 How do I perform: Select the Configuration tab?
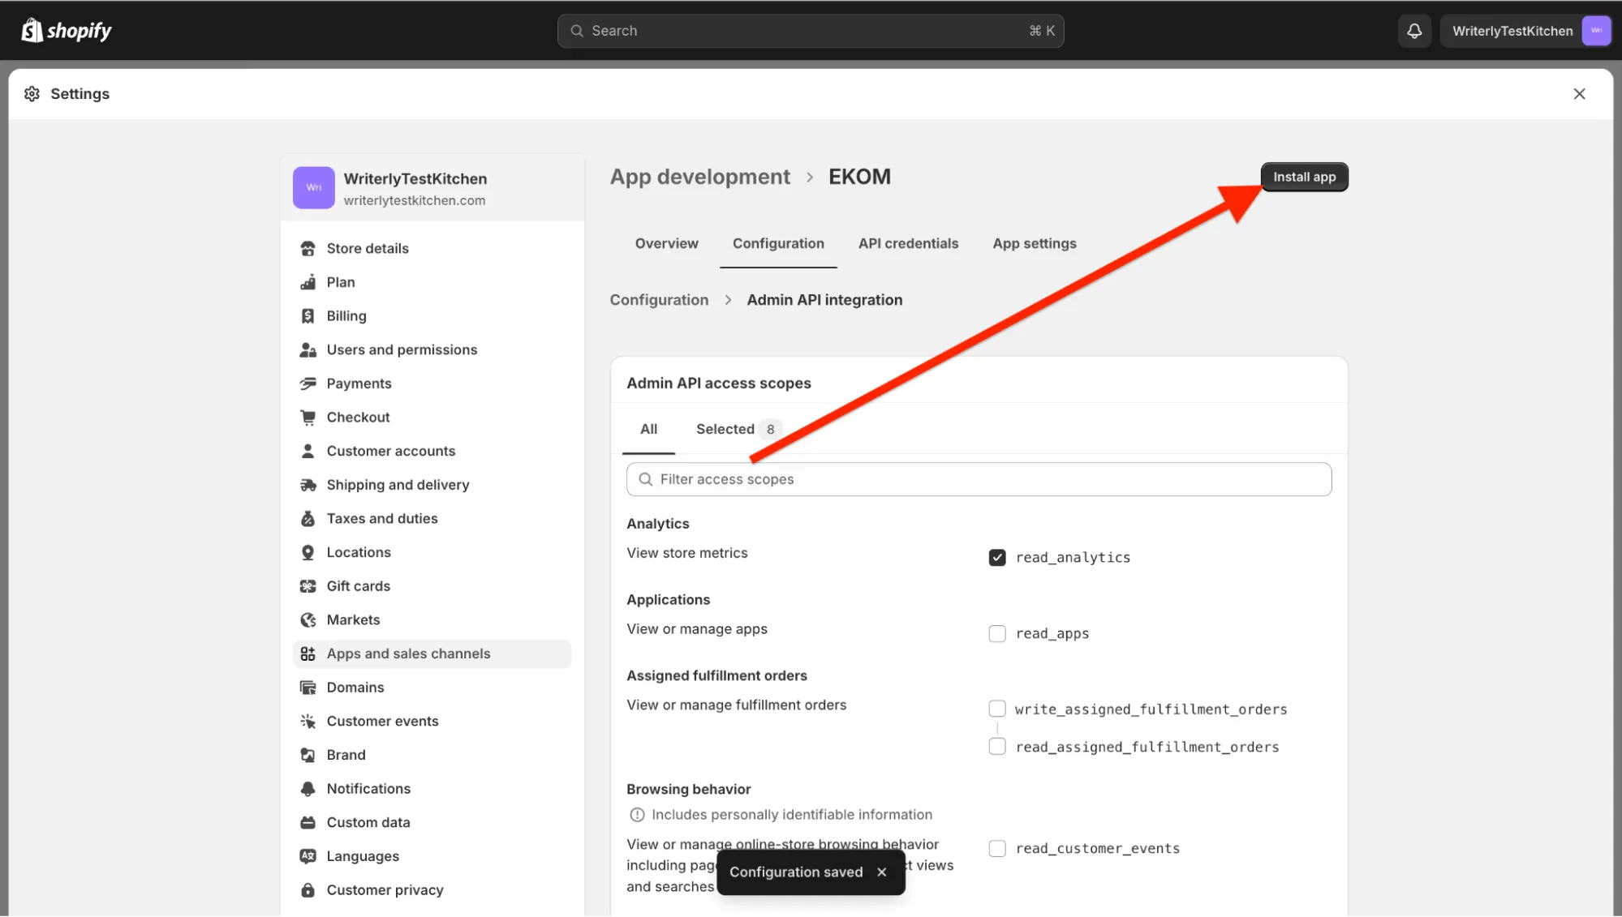778,243
